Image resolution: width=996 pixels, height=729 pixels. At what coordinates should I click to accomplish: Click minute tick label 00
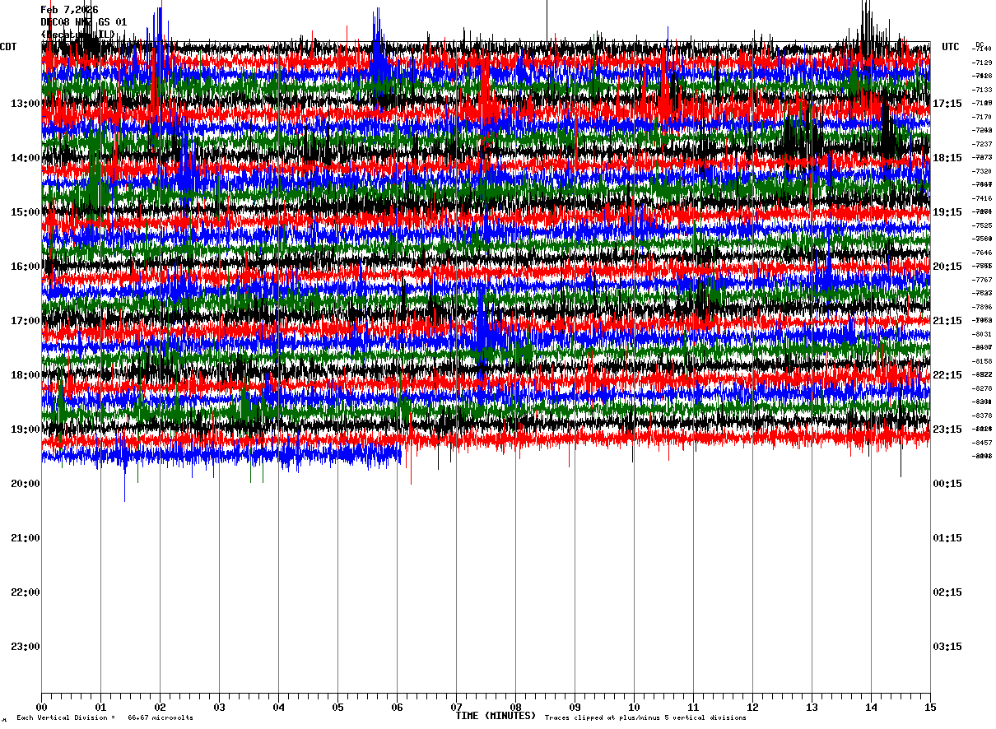point(41,707)
